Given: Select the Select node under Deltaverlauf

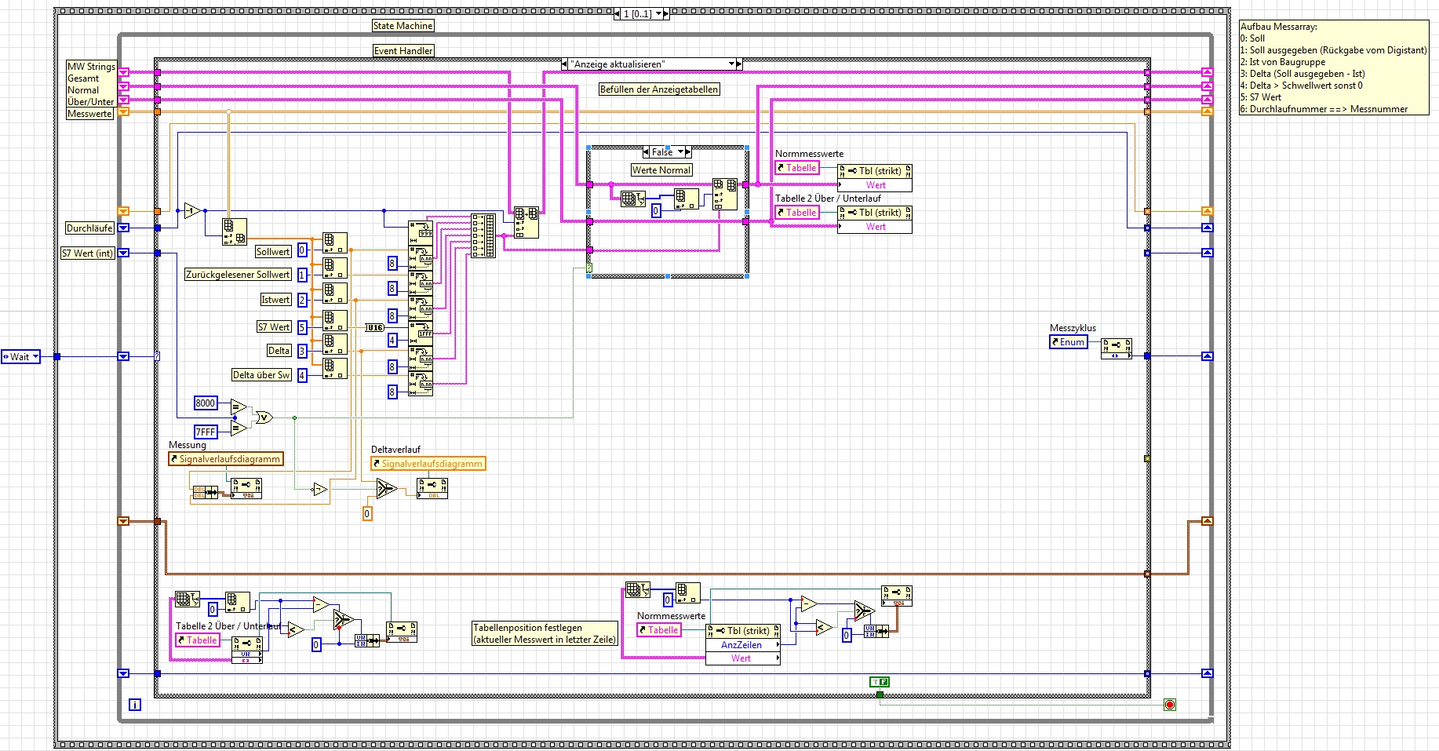Looking at the screenshot, I should [386, 488].
